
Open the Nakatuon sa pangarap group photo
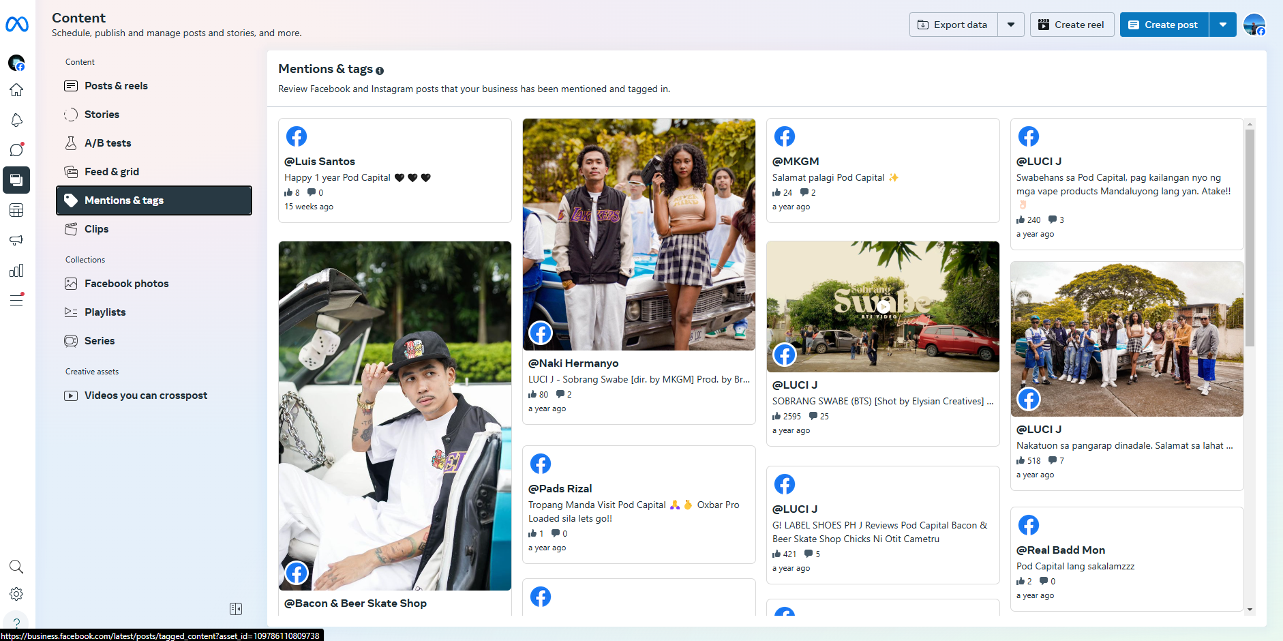[1127, 339]
